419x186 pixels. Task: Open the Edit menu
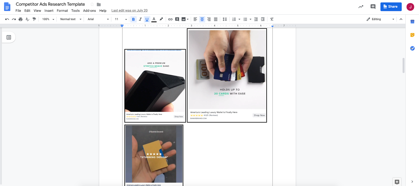point(27,11)
